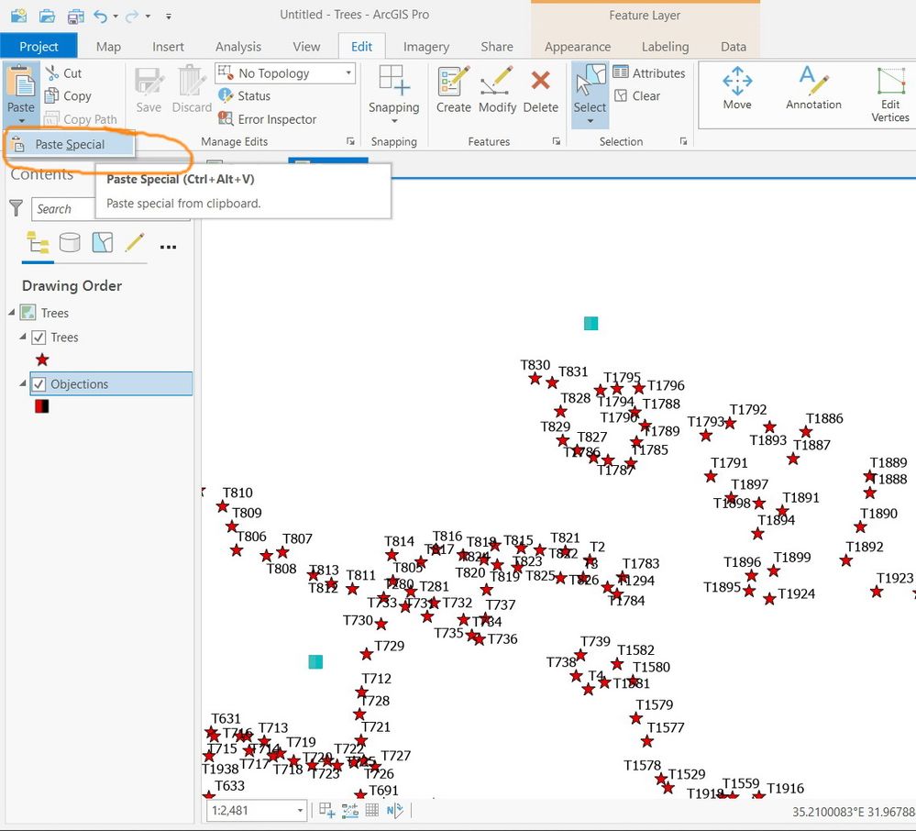The width and height of the screenshot is (916, 831).
Task: Click the Copy button
Action: coord(69,95)
